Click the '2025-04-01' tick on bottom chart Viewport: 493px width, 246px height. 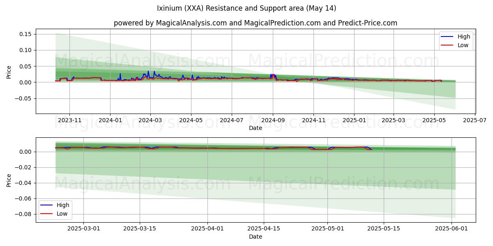[x=208, y=229]
